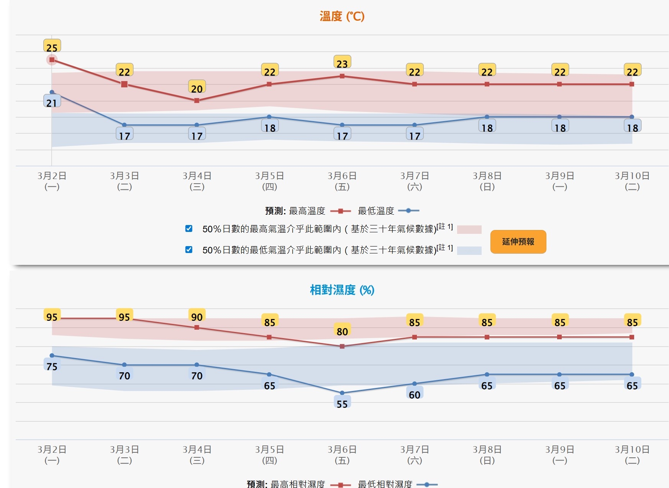This screenshot has height=488, width=669.
Task: Open the 註 1 footnote for minimum temperature
Action: pyautogui.click(x=445, y=248)
